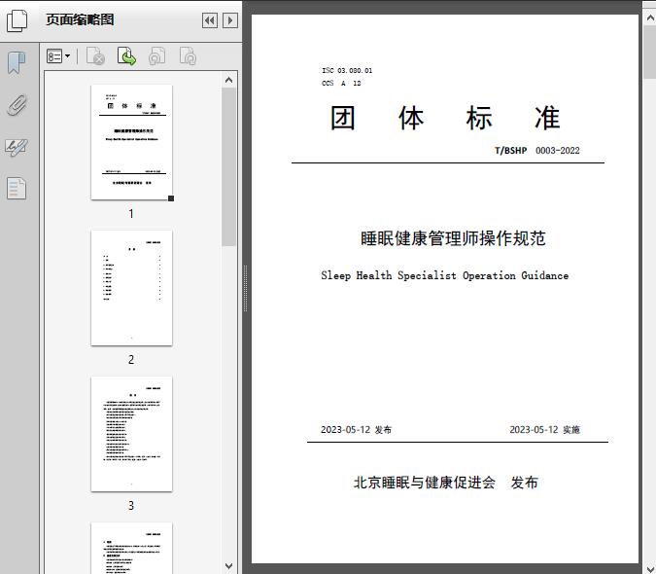Select page 2 thumbnail
This screenshot has height=574, width=656.
(x=131, y=288)
